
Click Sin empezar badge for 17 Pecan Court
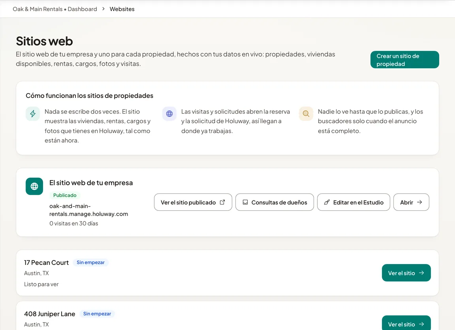click(90, 262)
